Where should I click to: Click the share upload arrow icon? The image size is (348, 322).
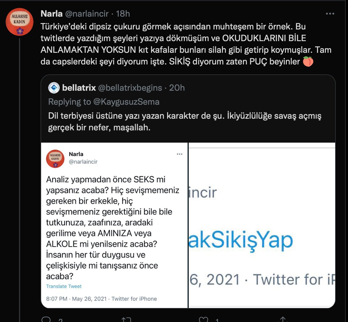283,320
